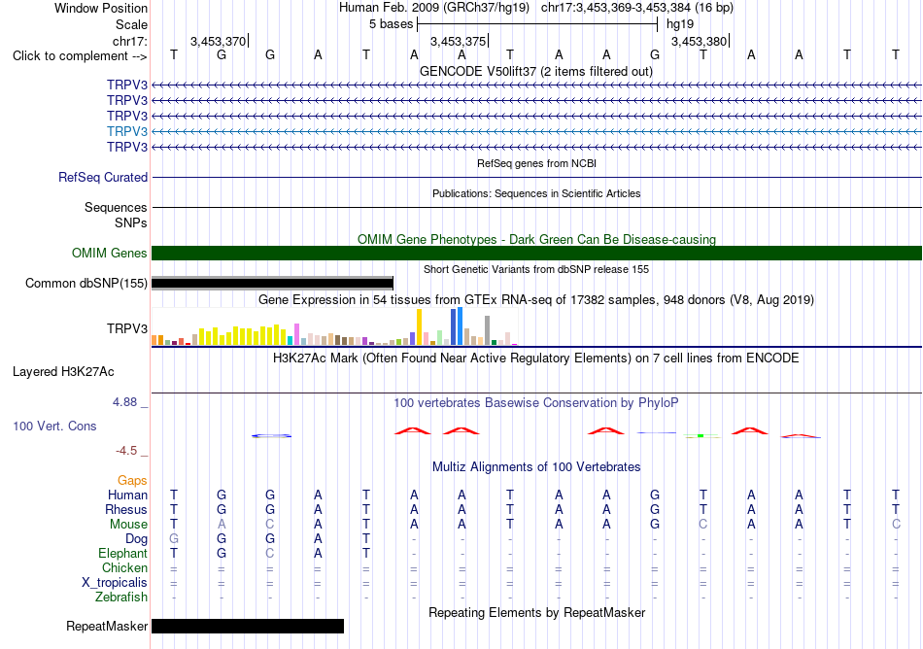Viewport: 923px width, 649px height.
Task: Click the Window Position label
Action: [101, 8]
